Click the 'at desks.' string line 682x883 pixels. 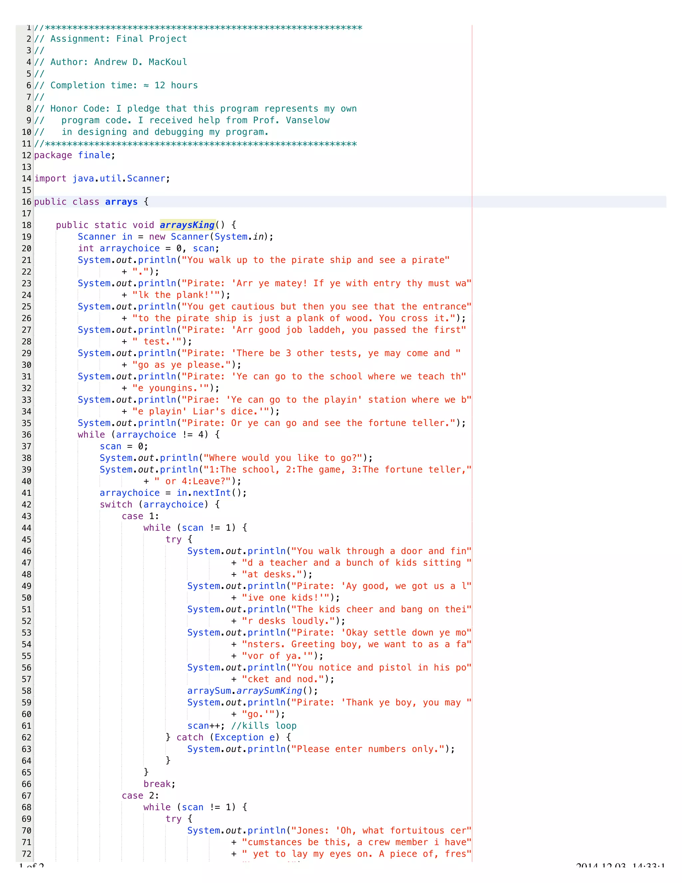pyautogui.click(x=271, y=574)
